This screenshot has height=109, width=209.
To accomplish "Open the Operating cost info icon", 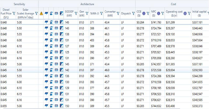I will click(185, 13).
